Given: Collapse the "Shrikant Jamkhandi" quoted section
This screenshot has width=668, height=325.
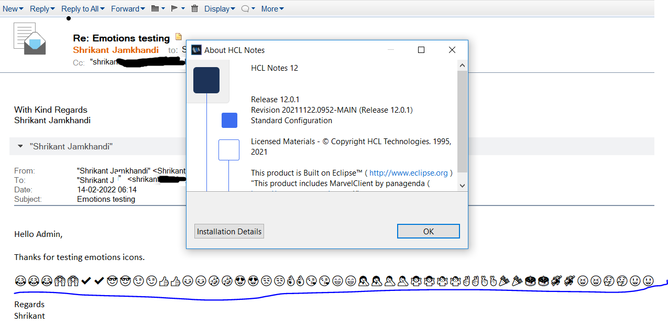Looking at the screenshot, I should click(20, 147).
